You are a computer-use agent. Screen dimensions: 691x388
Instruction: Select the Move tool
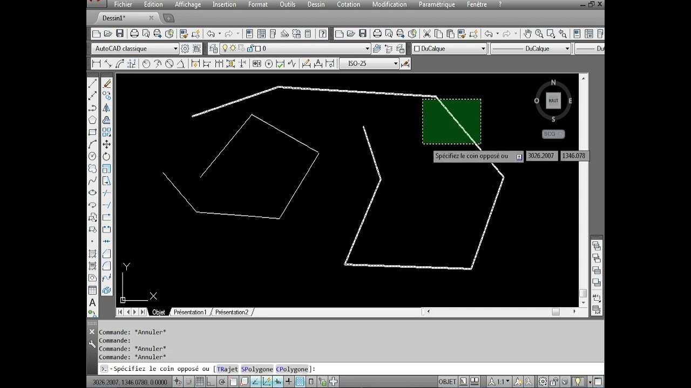106,144
